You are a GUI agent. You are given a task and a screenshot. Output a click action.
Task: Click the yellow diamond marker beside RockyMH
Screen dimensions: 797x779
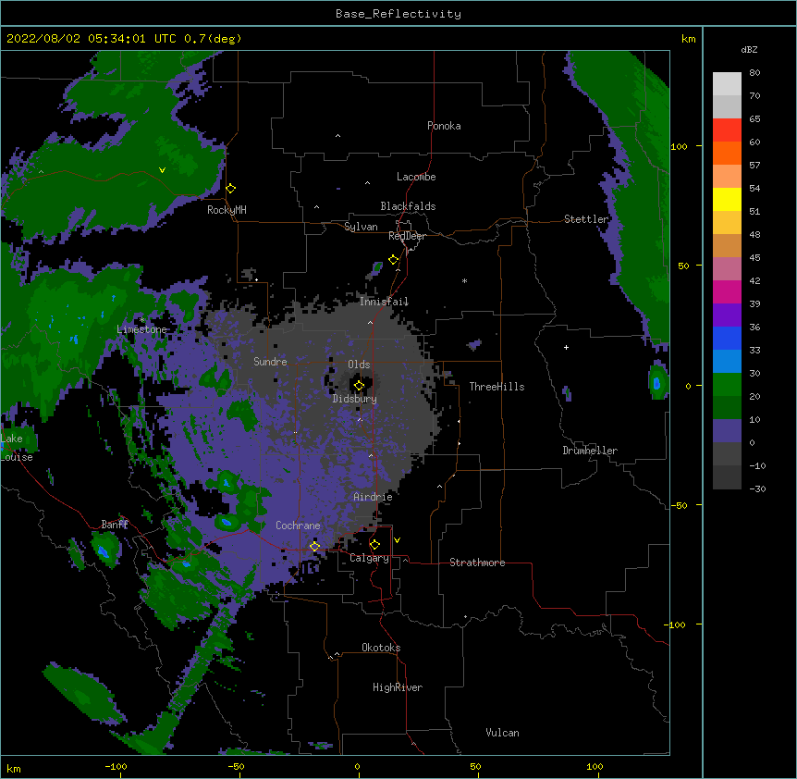(231, 189)
